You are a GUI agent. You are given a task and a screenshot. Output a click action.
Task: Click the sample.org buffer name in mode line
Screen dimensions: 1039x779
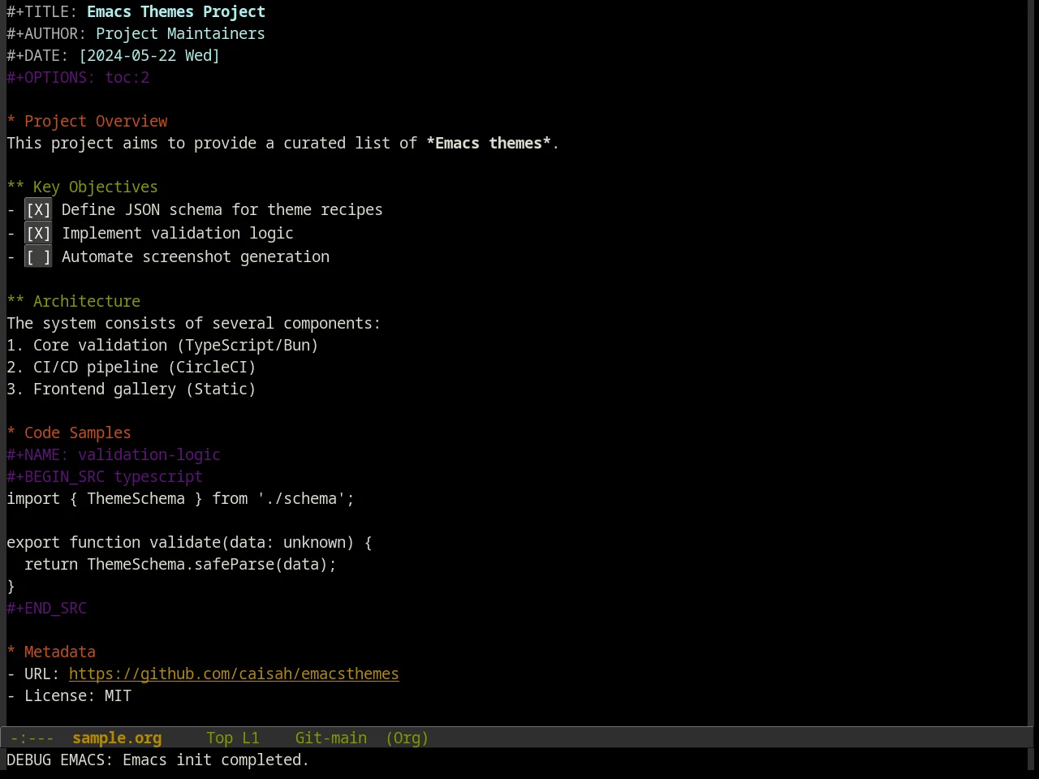point(117,738)
